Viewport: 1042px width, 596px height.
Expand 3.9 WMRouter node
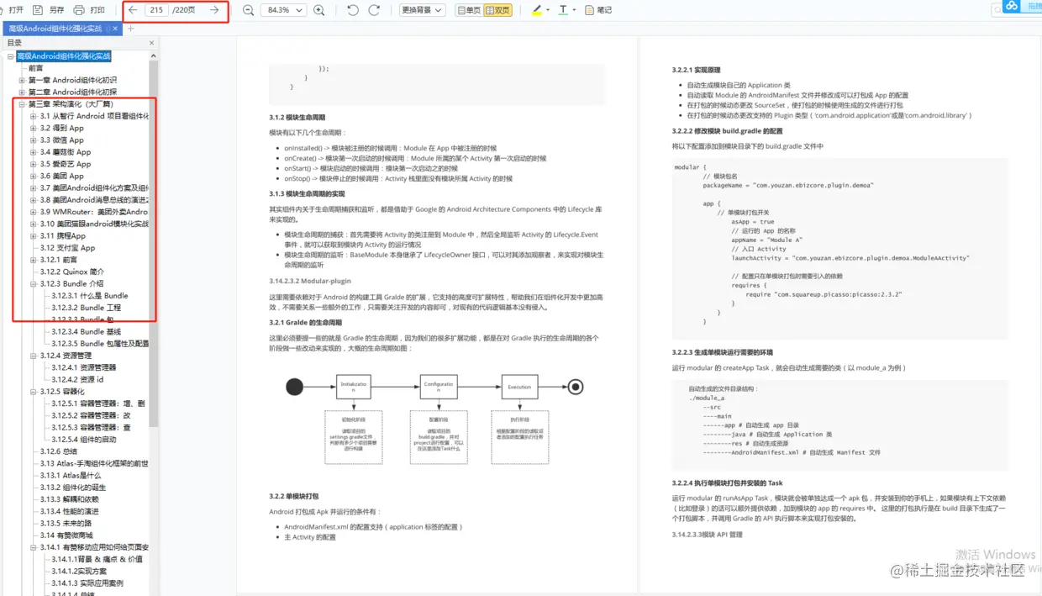(x=34, y=212)
